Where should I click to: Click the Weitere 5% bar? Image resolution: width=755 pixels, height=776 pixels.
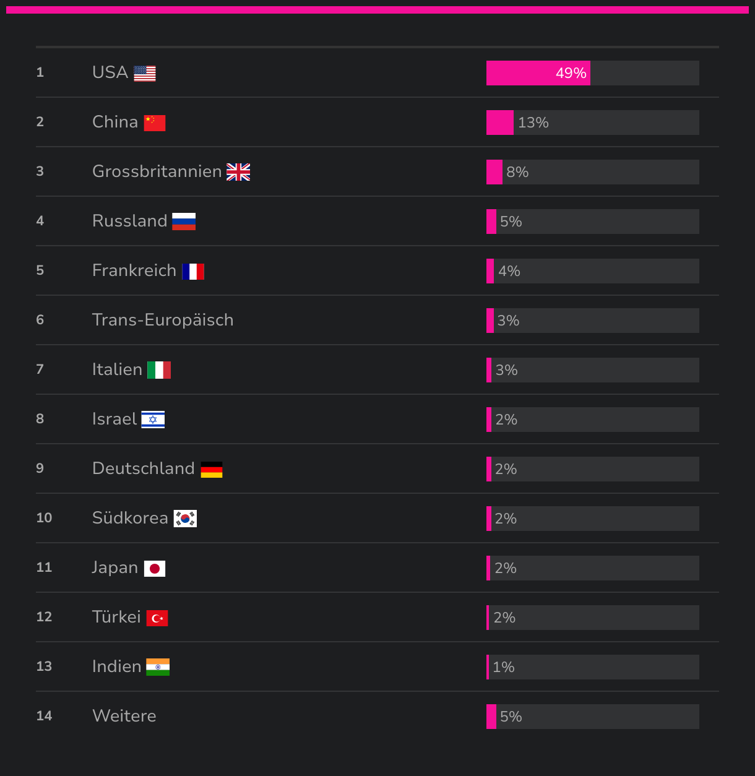click(592, 717)
